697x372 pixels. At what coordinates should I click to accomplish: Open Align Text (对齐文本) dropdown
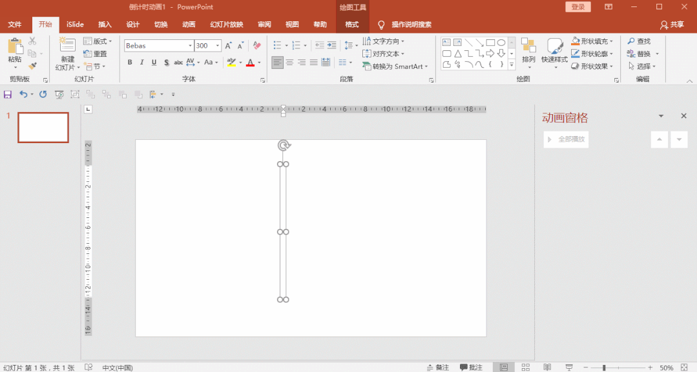tap(384, 54)
